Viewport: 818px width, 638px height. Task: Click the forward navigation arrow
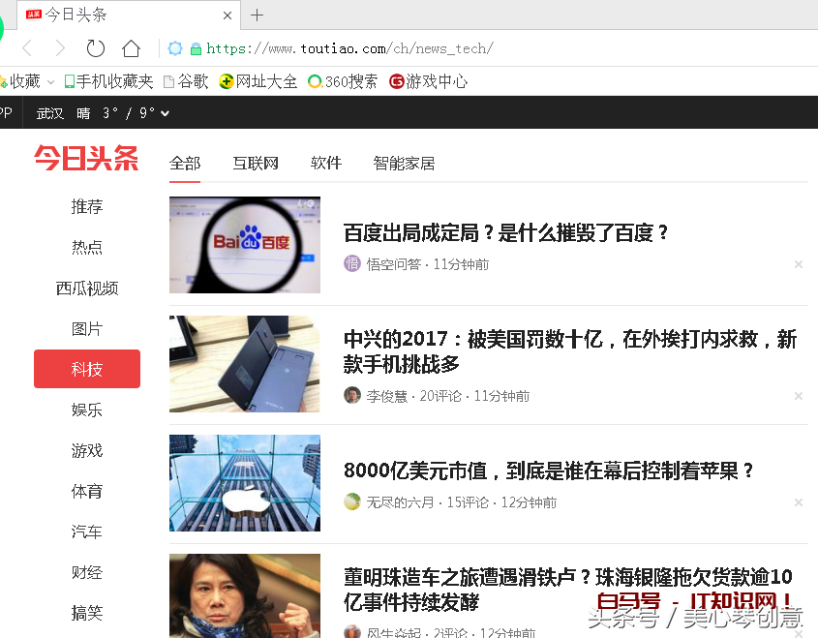(x=60, y=46)
